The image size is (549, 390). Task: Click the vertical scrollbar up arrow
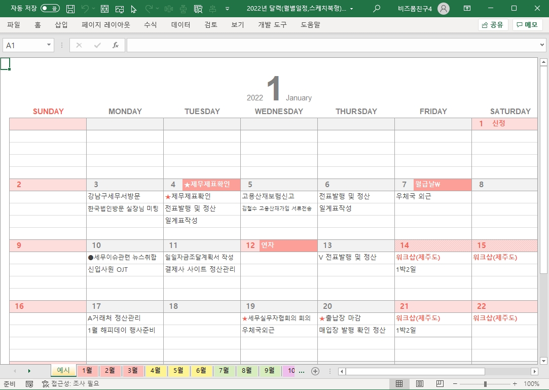point(543,62)
